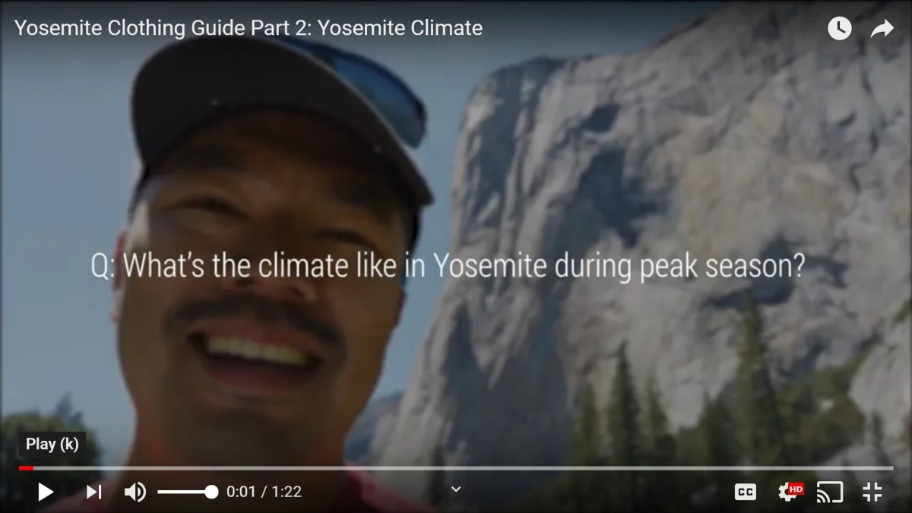This screenshot has height=513, width=912.
Task: Exit full screen mode
Action: [x=872, y=492]
